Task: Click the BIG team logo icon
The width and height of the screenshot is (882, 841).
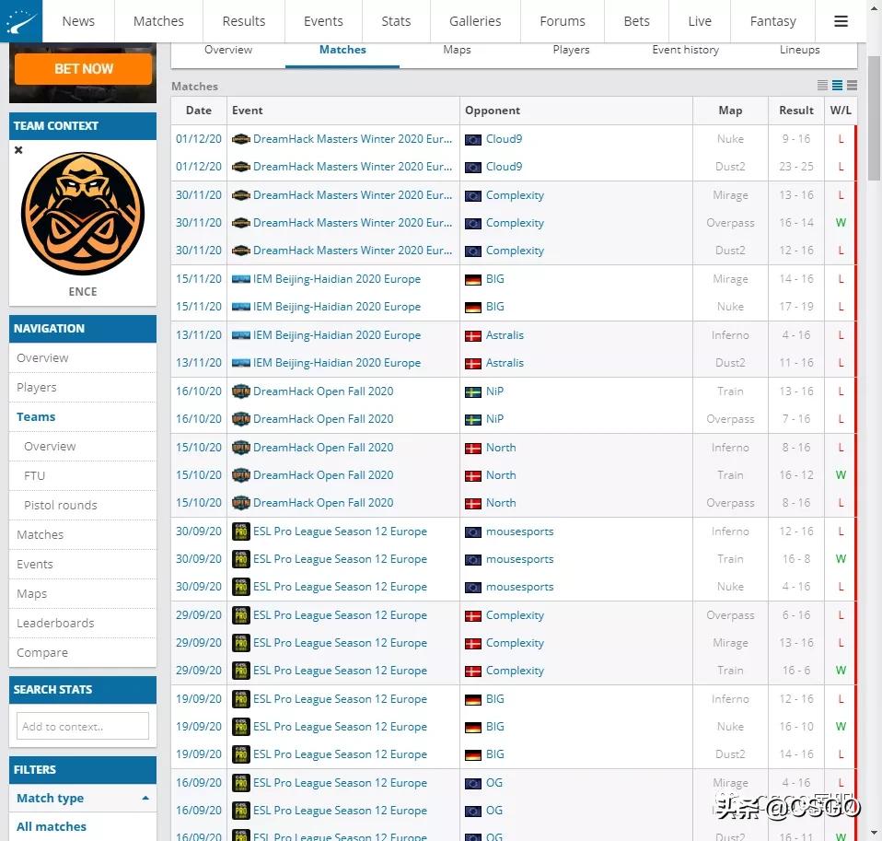Action: click(472, 278)
